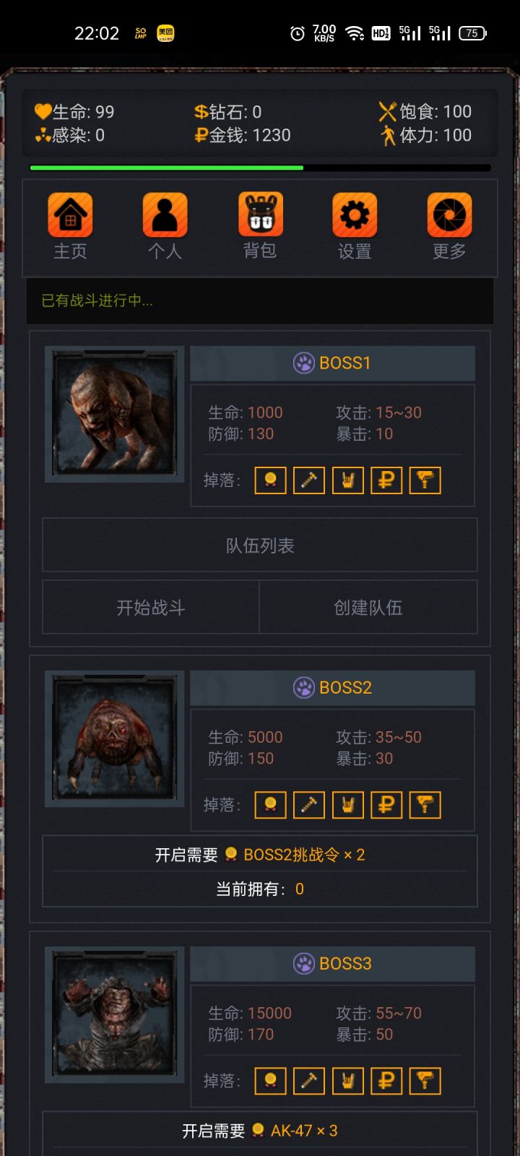The width and height of the screenshot is (520, 1156).
Task: Tap BOSS2 drill drop icon
Action: point(425,805)
